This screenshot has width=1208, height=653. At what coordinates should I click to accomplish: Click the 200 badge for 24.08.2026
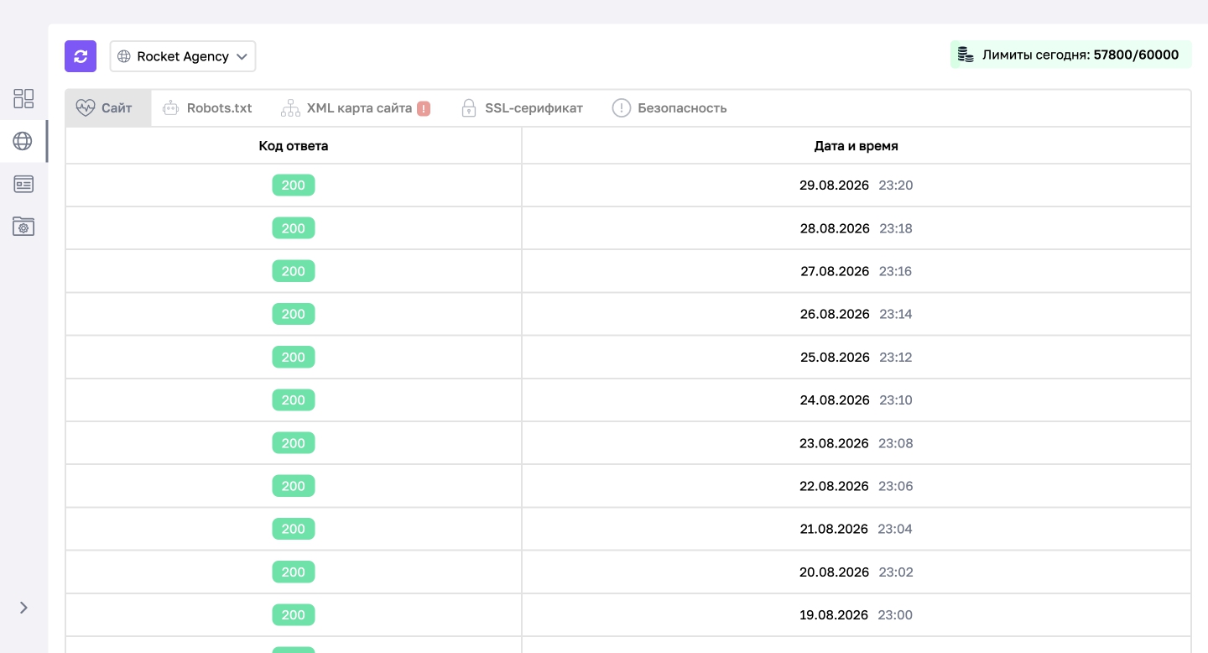pyautogui.click(x=294, y=400)
